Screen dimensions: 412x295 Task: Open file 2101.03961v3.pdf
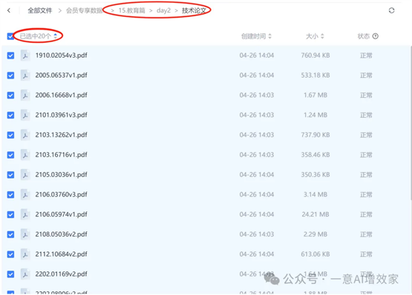coord(61,115)
